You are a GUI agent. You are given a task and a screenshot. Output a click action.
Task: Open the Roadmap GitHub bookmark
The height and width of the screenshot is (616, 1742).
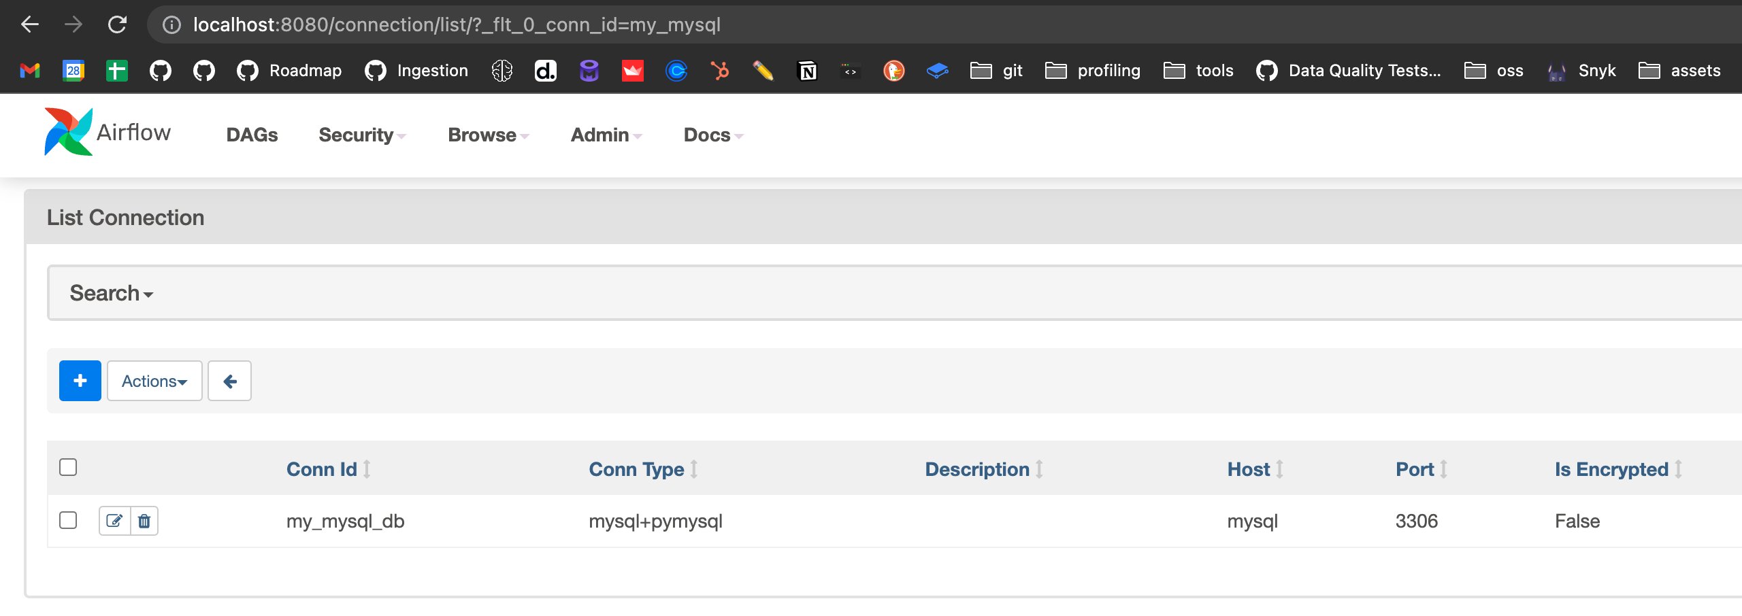(x=289, y=71)
